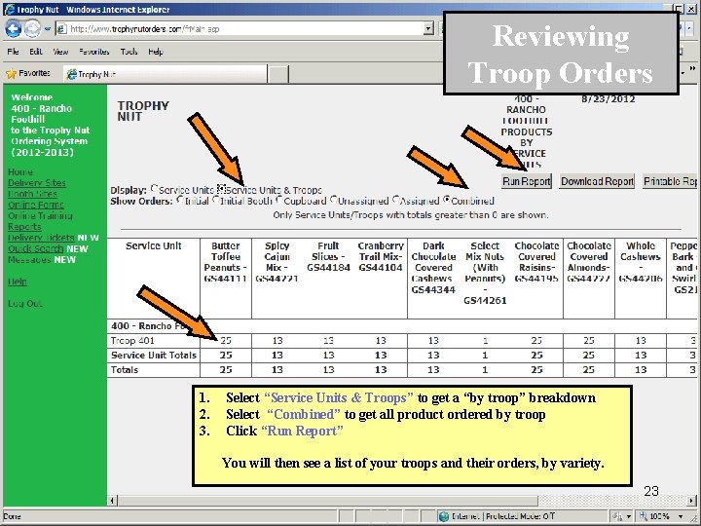Open the Favorites menu
This screenshot has width=701, height=526.
93,52
